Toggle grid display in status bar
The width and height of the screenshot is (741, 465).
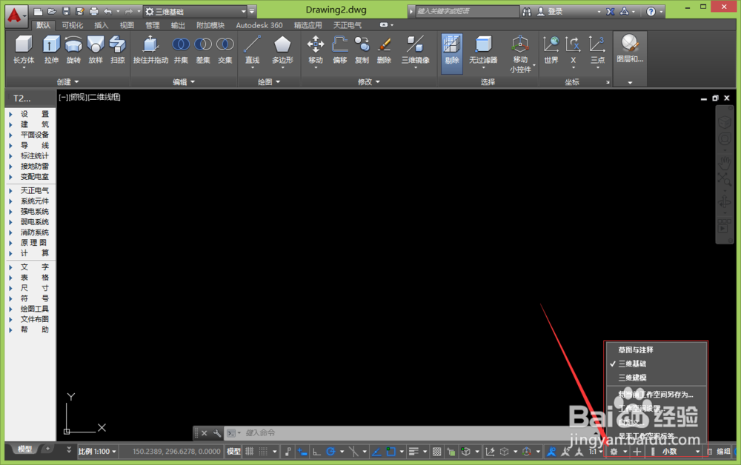coord(250,452)
